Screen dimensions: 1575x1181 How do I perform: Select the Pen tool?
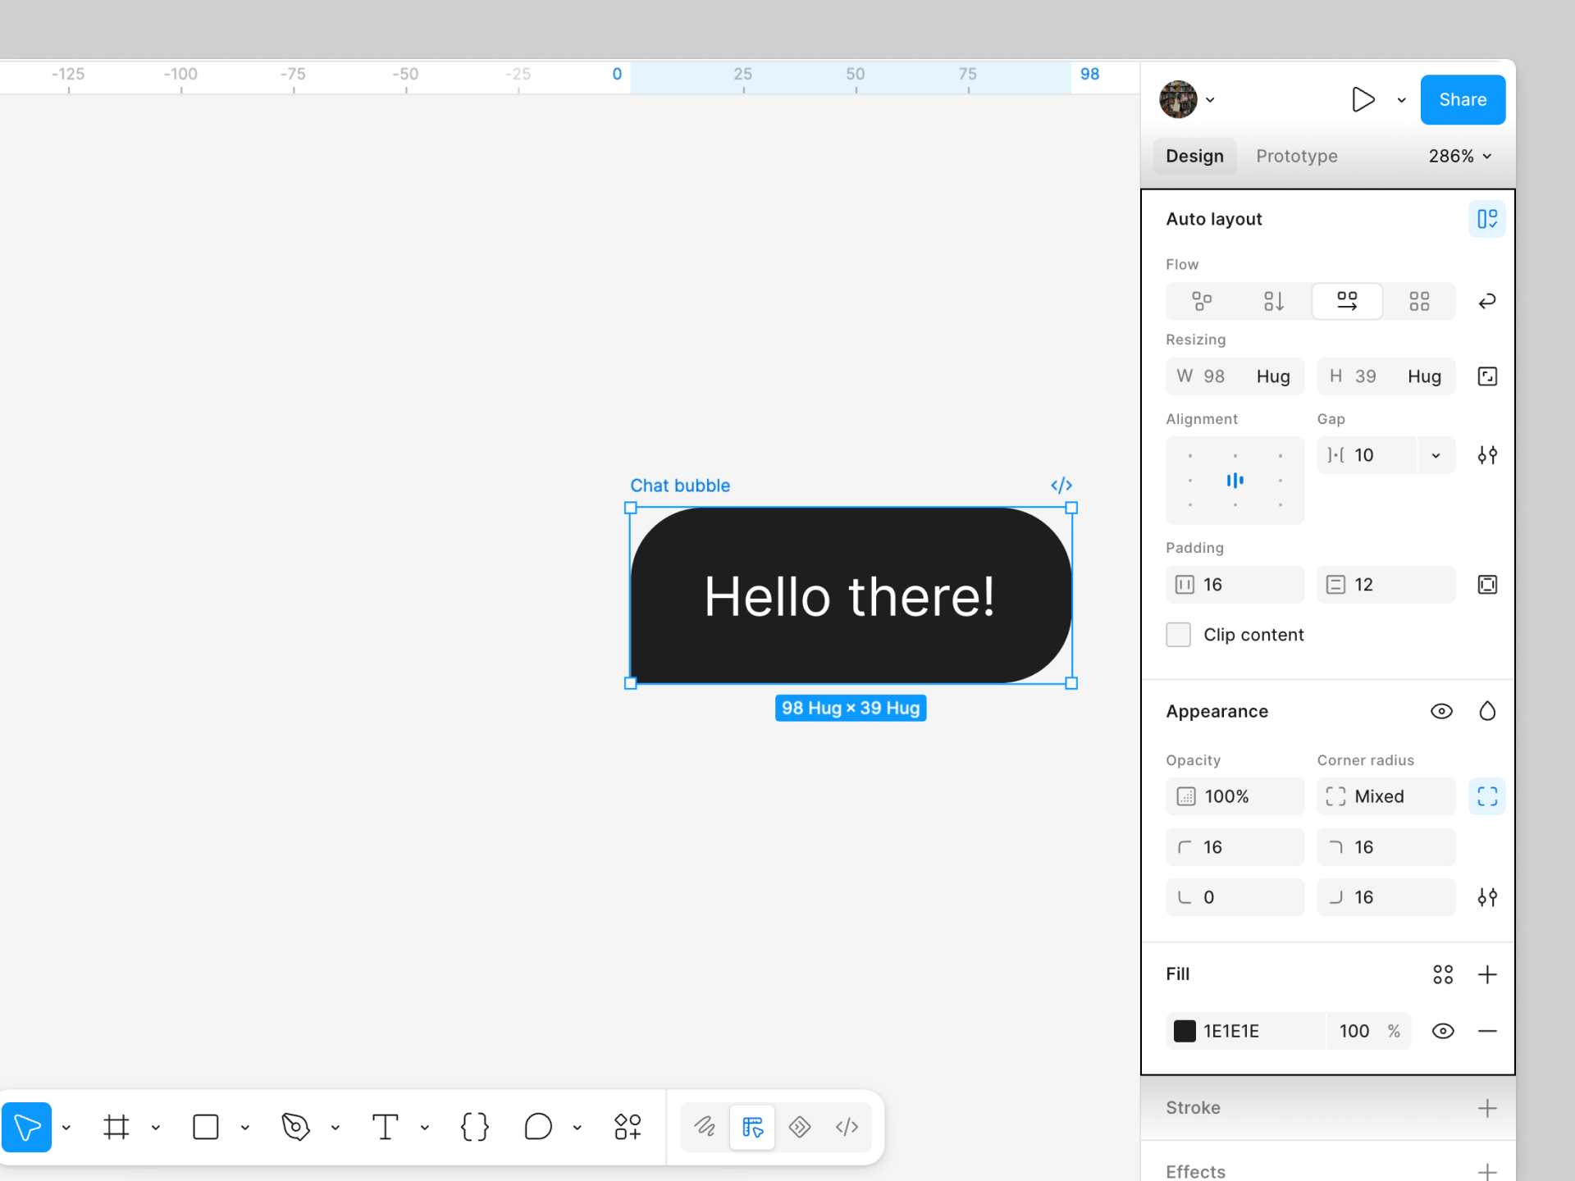295,1127
